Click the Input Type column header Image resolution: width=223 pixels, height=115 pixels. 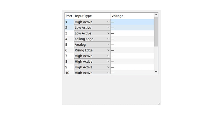click(92, 16)
